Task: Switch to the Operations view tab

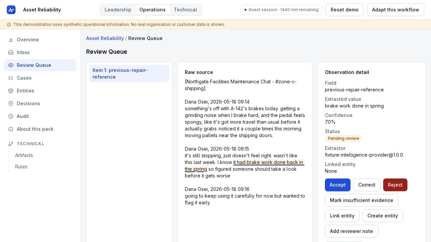Action: click(x=153, y=10)
